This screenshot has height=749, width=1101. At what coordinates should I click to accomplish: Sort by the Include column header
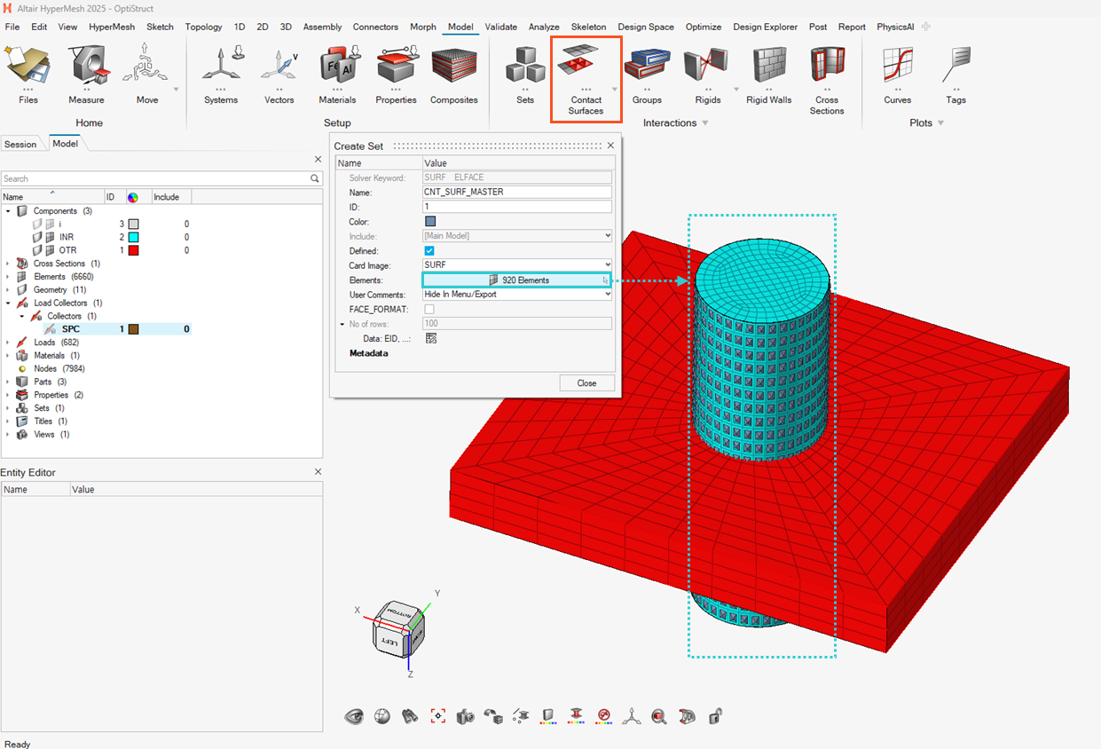click(170, 197)
